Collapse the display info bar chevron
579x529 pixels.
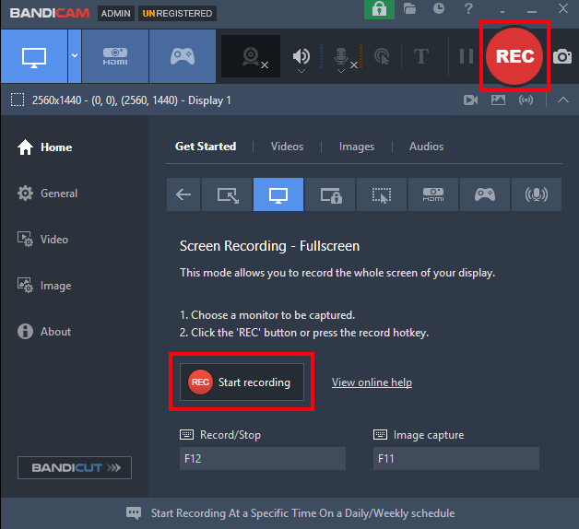click(562, 100)
